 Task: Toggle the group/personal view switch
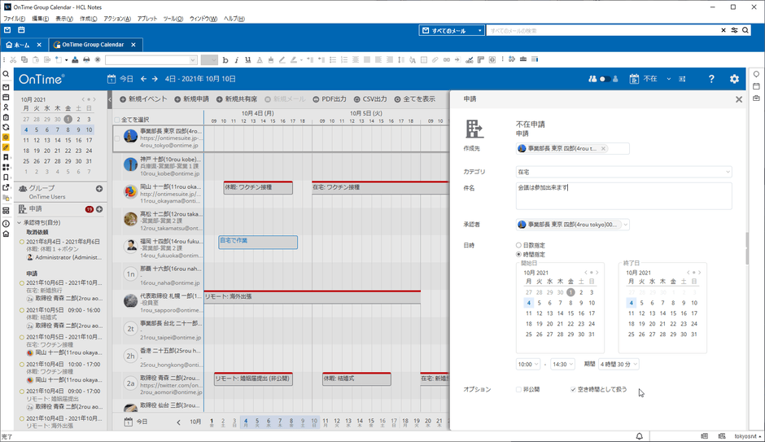tap(605, 79)
